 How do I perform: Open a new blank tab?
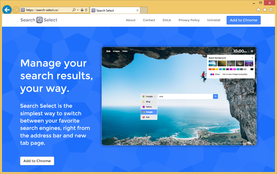[144, 10]
